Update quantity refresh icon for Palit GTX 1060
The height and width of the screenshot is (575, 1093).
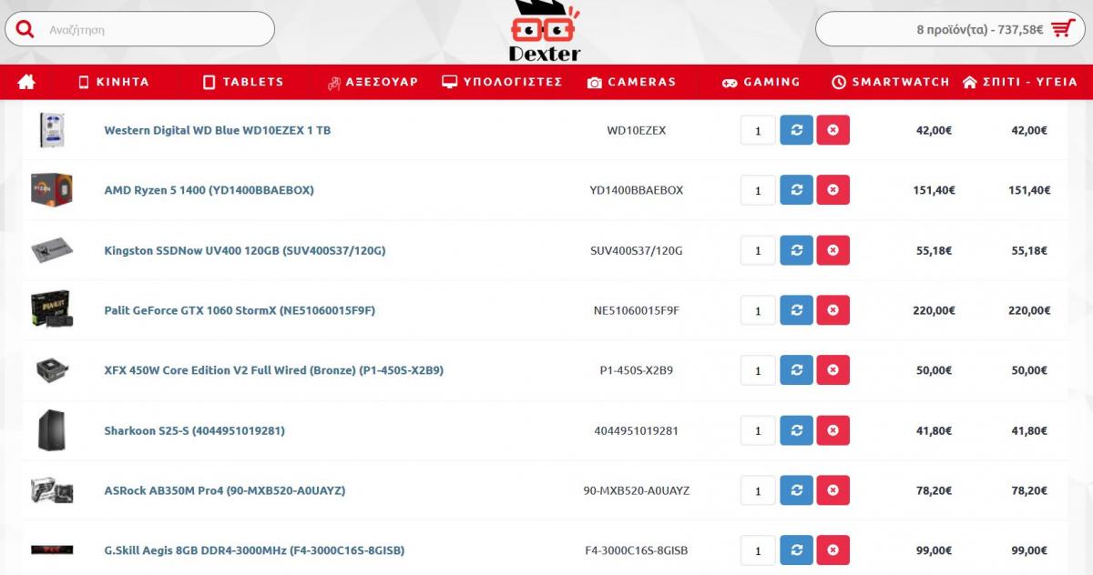click(796, 310)
